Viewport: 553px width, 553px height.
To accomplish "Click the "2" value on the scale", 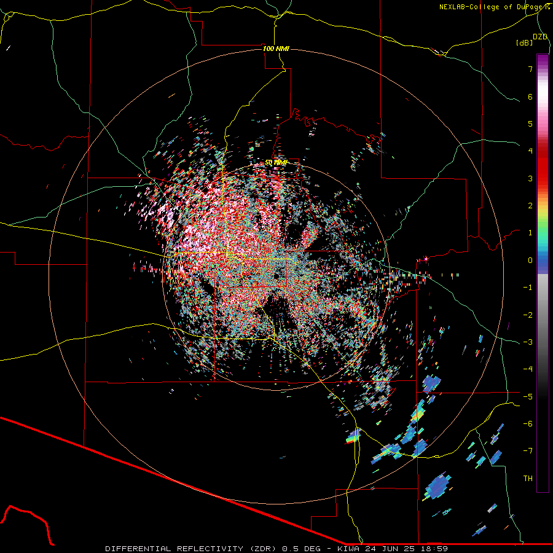I will pos(530,206).
